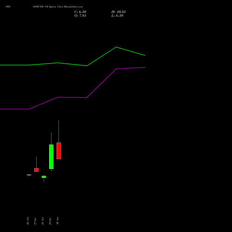Click the small green candlestick for 28 Oct
The image size is (232, 232).
coord(44,177)
